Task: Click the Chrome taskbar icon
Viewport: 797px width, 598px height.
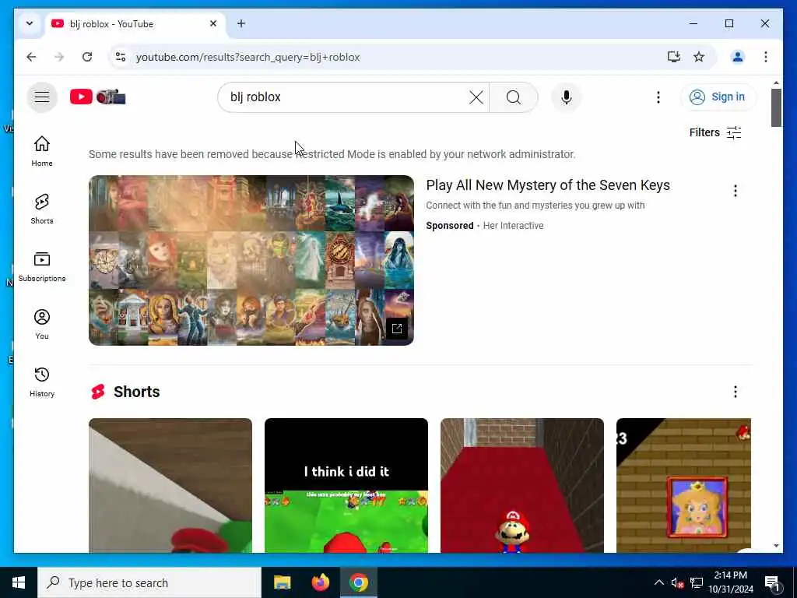Action: [x=358, y=582]
